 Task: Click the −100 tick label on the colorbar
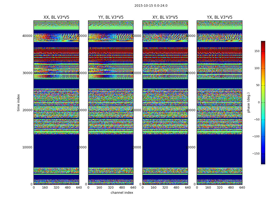click(255, 137)
